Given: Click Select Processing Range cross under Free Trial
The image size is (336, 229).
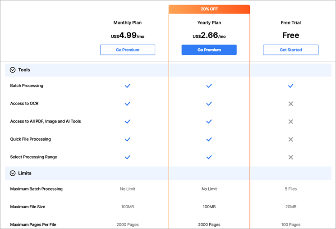Looking at the screenshot, I should point(290,157).
